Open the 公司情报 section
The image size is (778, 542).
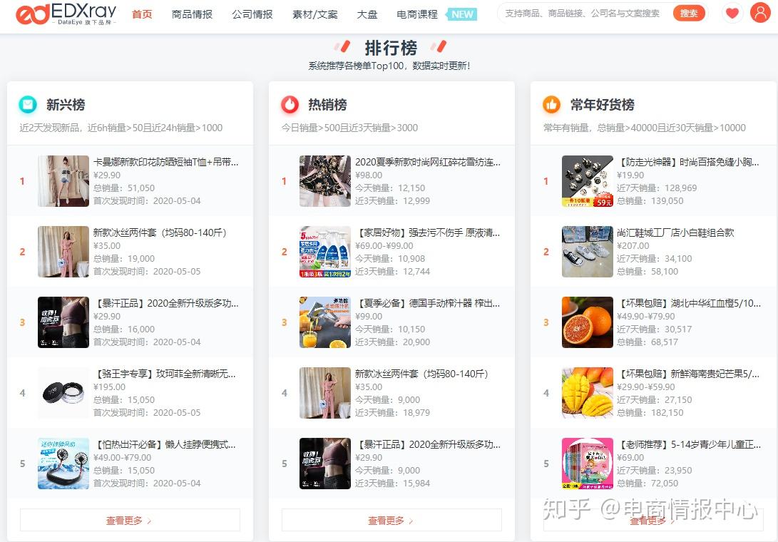pyautogui.click(x=252, y=13)
